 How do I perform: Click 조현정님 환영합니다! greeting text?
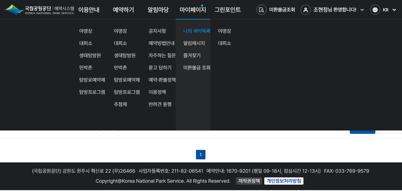(335, 10)
